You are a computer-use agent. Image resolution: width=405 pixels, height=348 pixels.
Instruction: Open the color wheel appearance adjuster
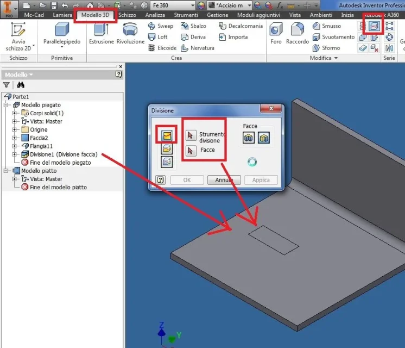tap(201, 5)
